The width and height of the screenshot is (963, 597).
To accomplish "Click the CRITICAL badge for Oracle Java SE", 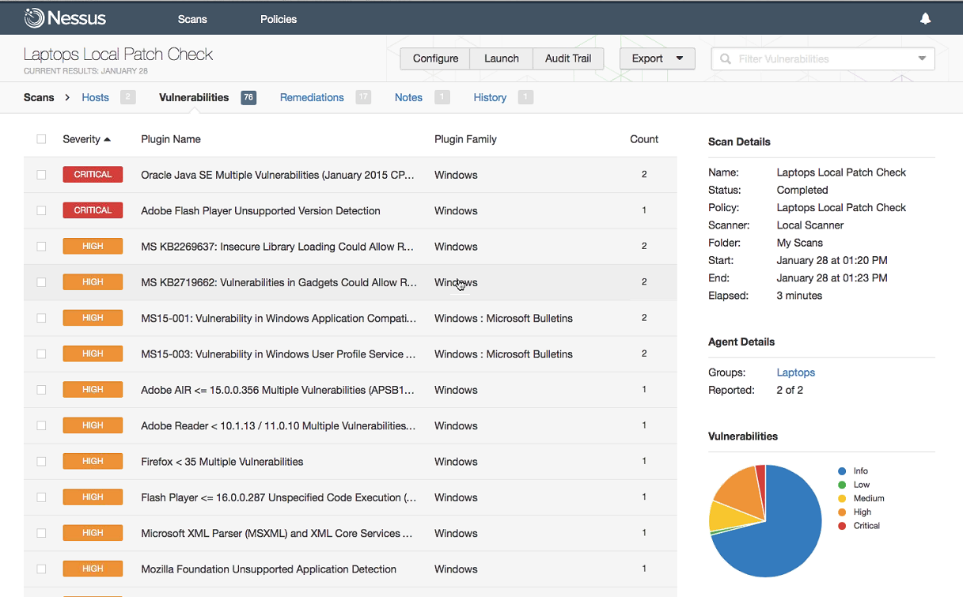I will (x=93, y=175).
